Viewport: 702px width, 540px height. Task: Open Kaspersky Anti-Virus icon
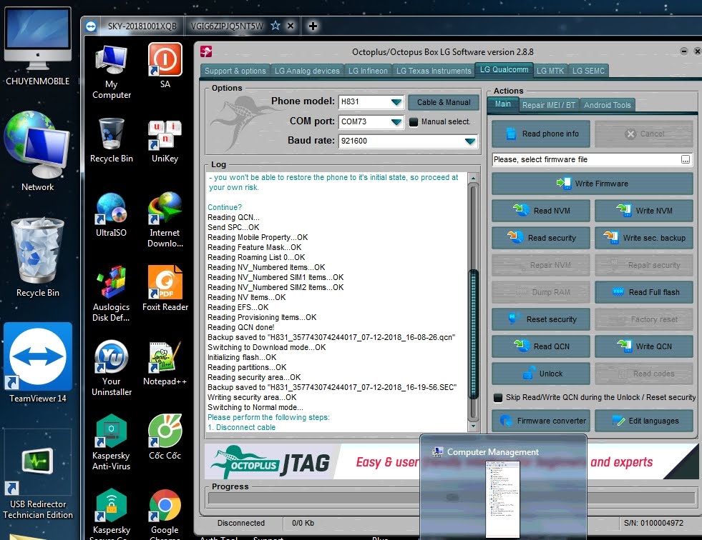112,442
